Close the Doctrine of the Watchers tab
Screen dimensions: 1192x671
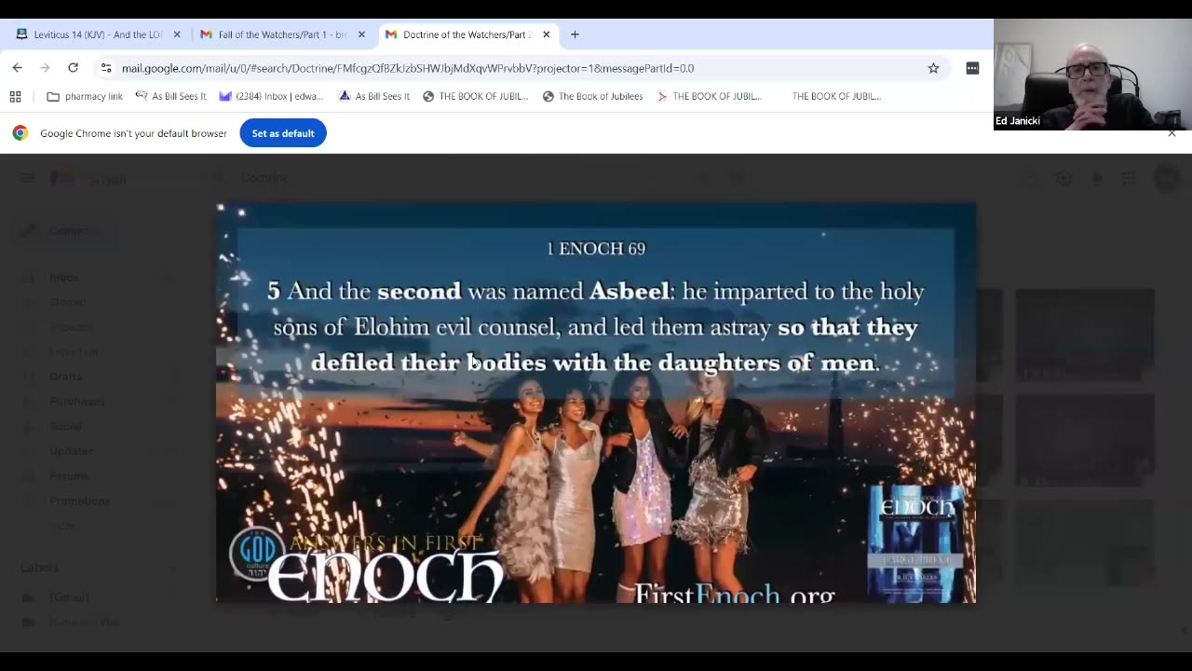pos(546,34)
